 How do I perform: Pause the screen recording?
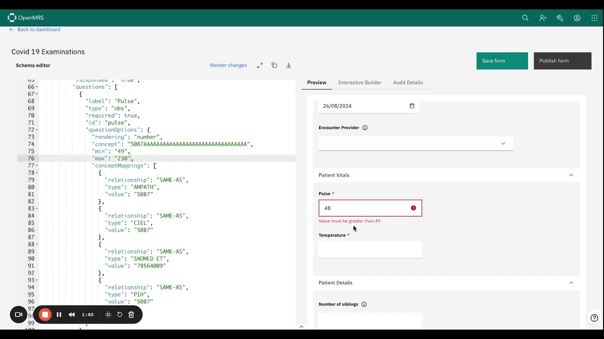(59, 315)
